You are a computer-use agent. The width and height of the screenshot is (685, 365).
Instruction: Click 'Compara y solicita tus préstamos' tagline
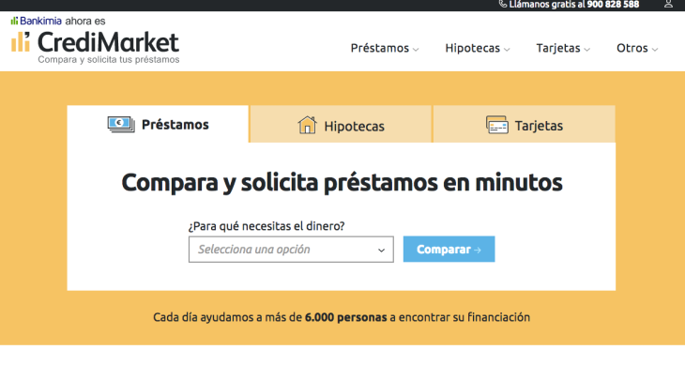(109, 59)
